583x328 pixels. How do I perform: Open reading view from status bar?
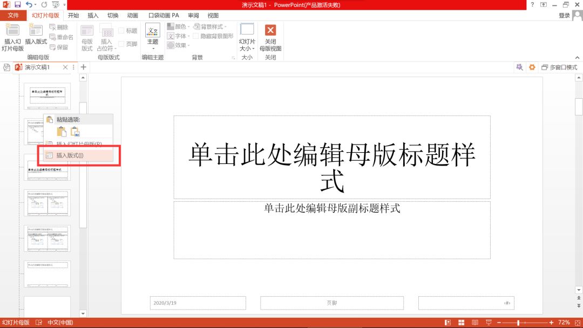point(473,322)
